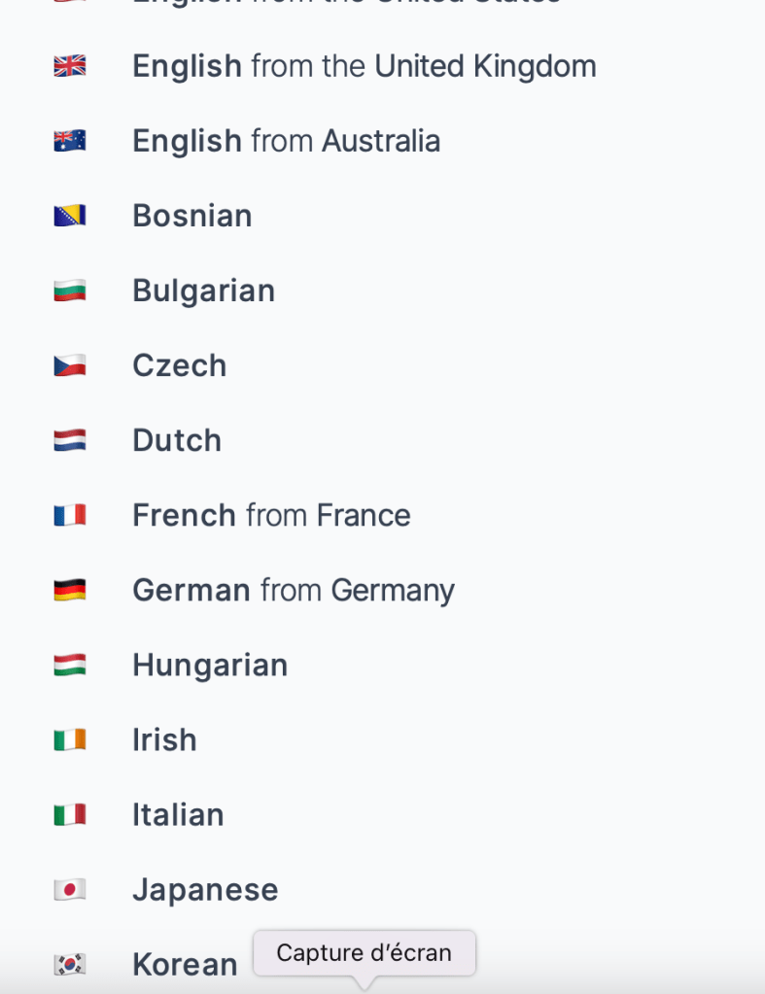Viewport: 765px width, 994px height.
Task: Click the Bosnian flag icon
Action: click(x=70, y=216)
